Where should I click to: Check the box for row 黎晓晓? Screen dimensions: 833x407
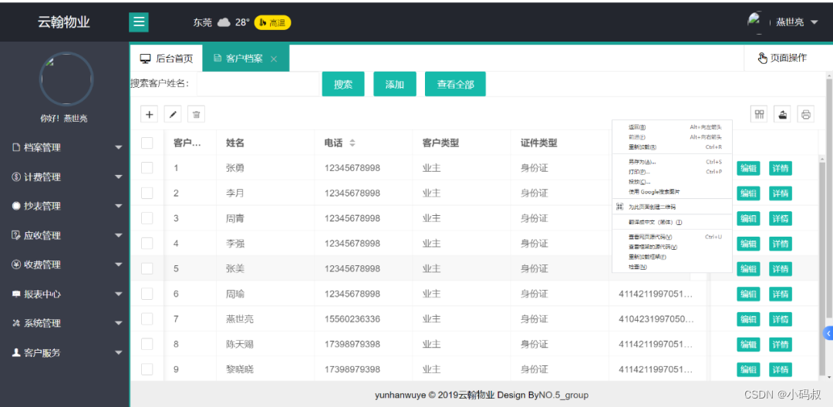(x=147, y=369)
